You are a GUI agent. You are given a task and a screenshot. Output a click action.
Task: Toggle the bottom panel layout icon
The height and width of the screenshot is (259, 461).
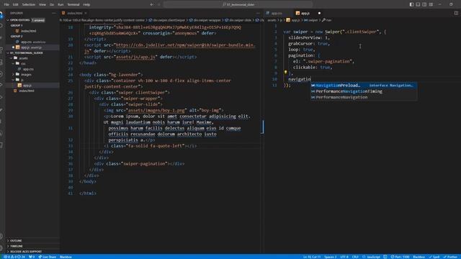pos(418,4)
